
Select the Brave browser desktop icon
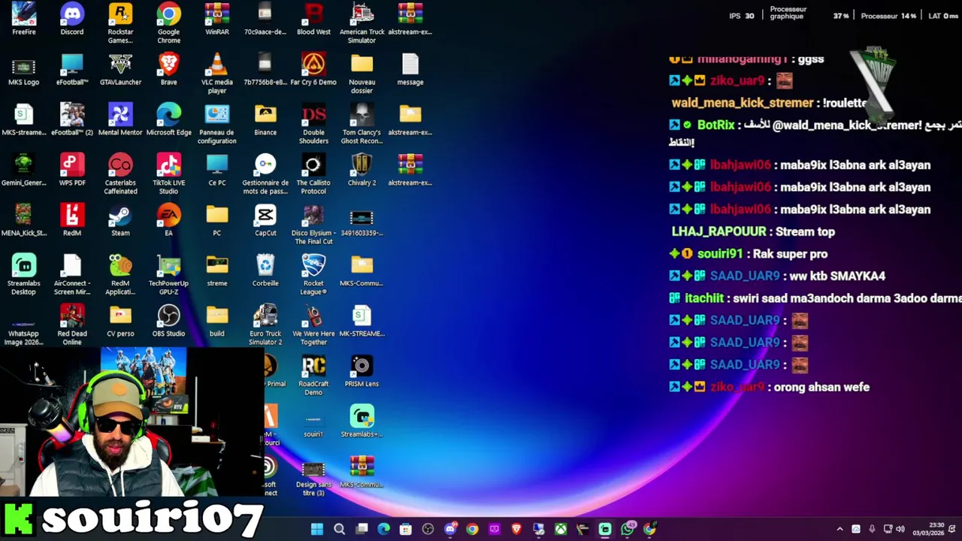click(168, 69)
